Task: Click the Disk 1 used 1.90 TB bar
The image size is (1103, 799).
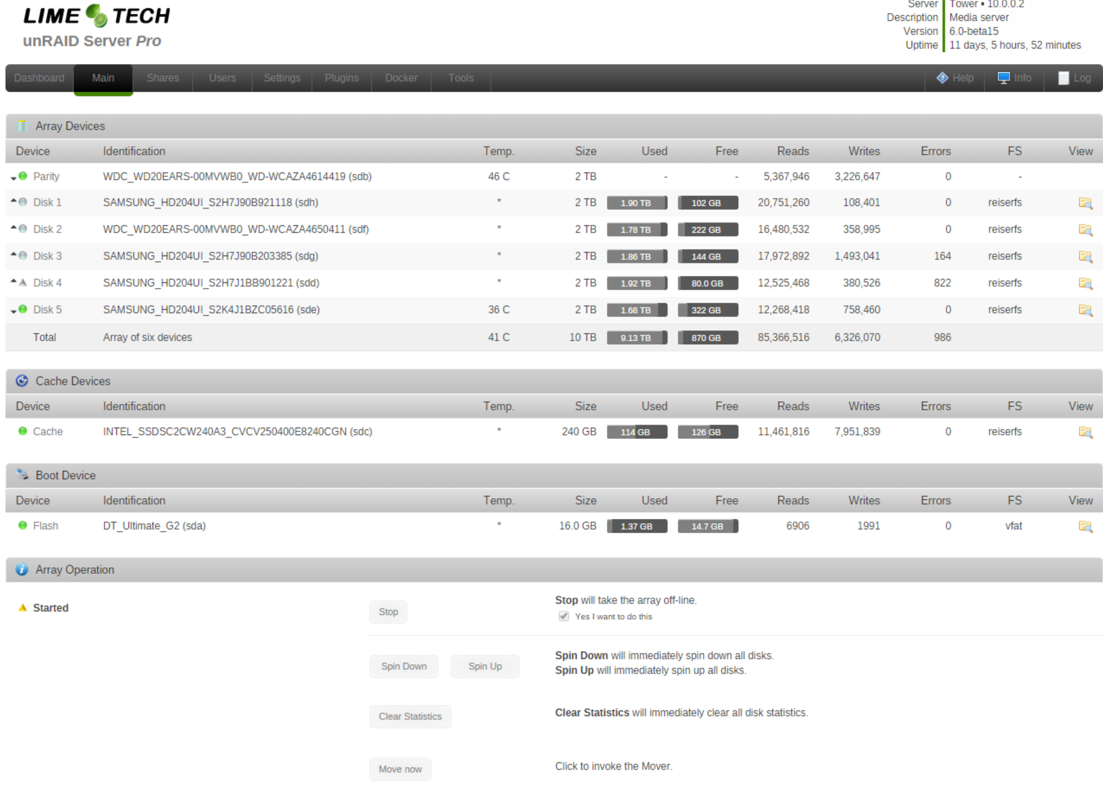Action: 637,203
